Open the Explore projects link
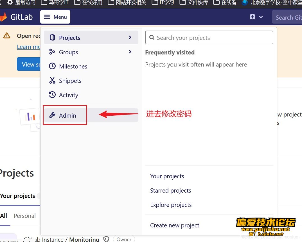Image resolution: width=302 pixels, height=242 pixels. (171, 205)
